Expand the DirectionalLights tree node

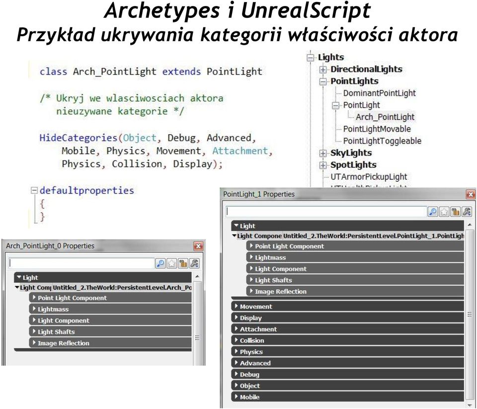click(323, 70)
